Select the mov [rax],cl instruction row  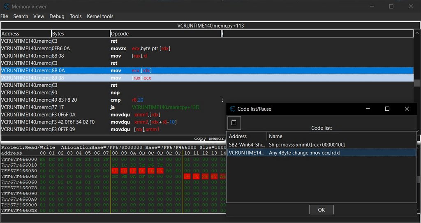[x=207, y=56]
